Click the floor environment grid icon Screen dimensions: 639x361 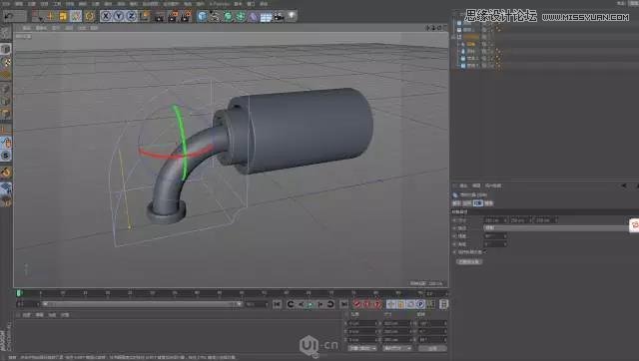tap(266, 16)
